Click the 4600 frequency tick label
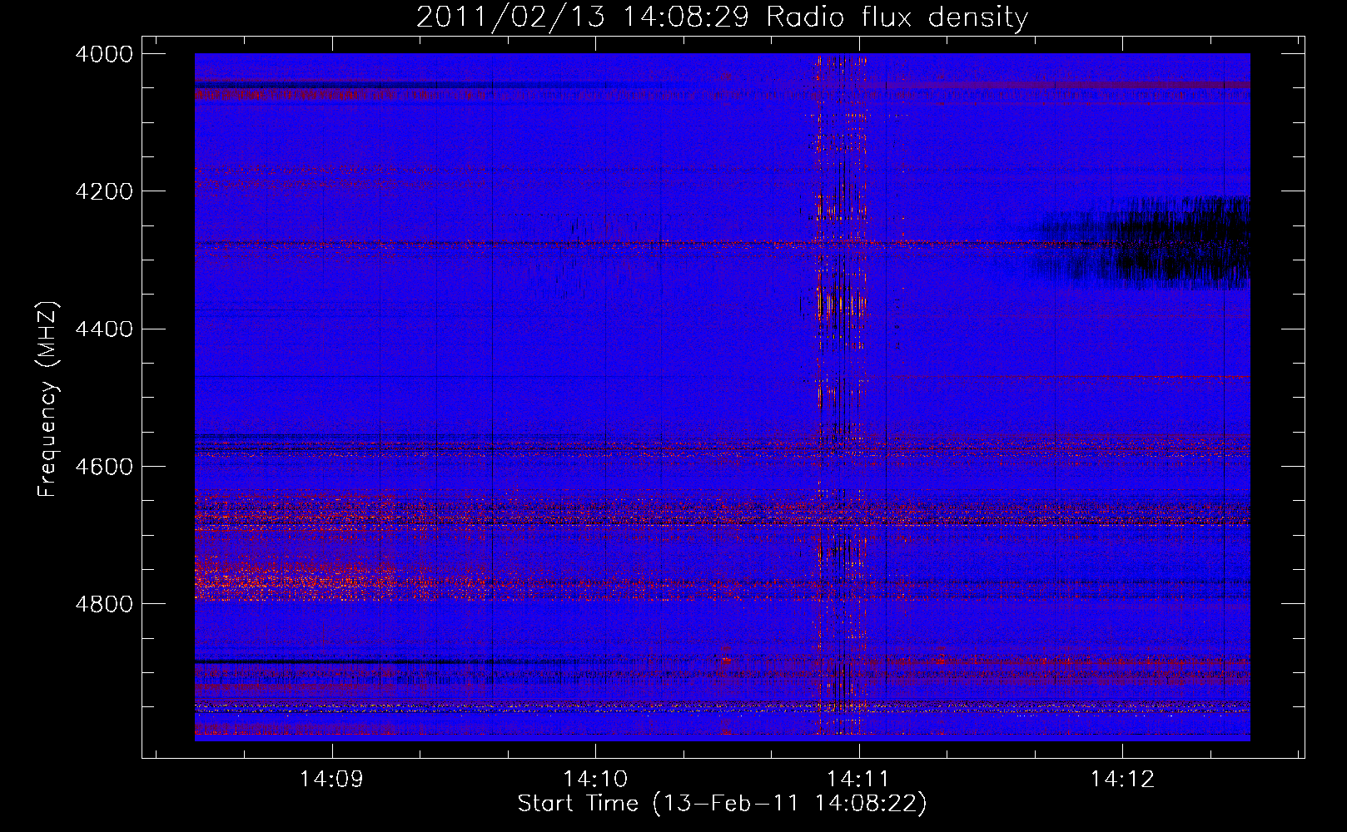This screenshot has width=1347, height=832. pyautogui.click(x=104, y=467)
